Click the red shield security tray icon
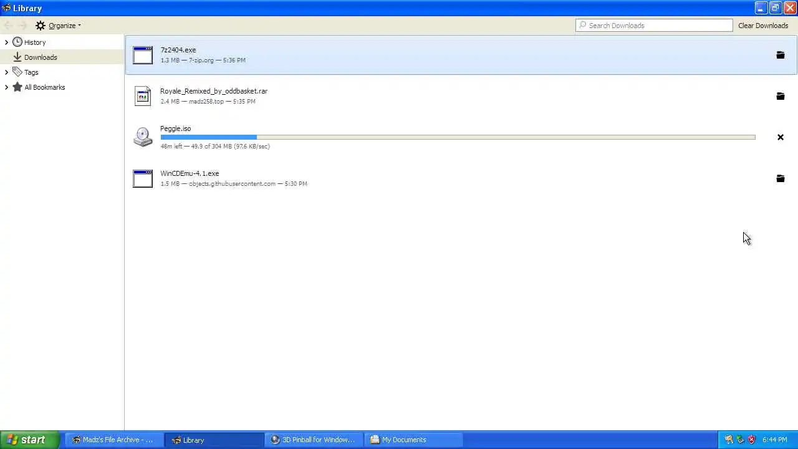 [x=751, y=440]
